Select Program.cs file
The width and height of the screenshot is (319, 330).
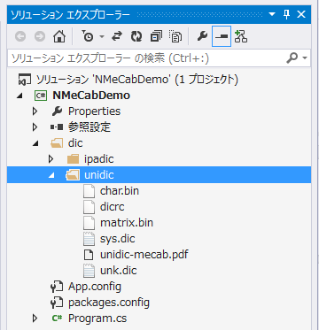pyautogui.click(x=97, y=318)
